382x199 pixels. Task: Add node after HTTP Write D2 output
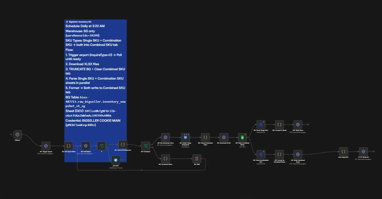tap(374, 152)
